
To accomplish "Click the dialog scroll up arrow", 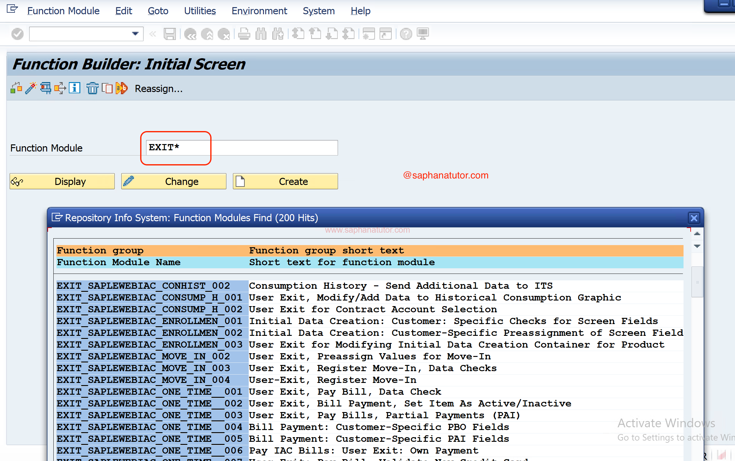I will (x=697, y=234).
